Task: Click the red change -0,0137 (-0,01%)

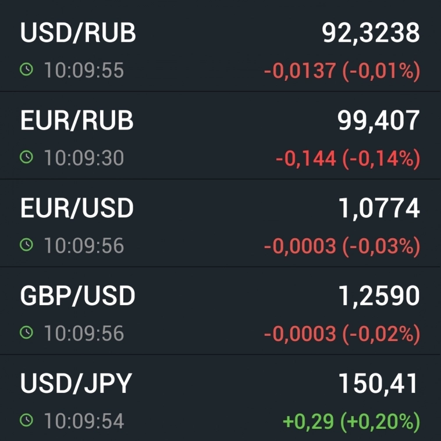Action: tap(342, 71)
